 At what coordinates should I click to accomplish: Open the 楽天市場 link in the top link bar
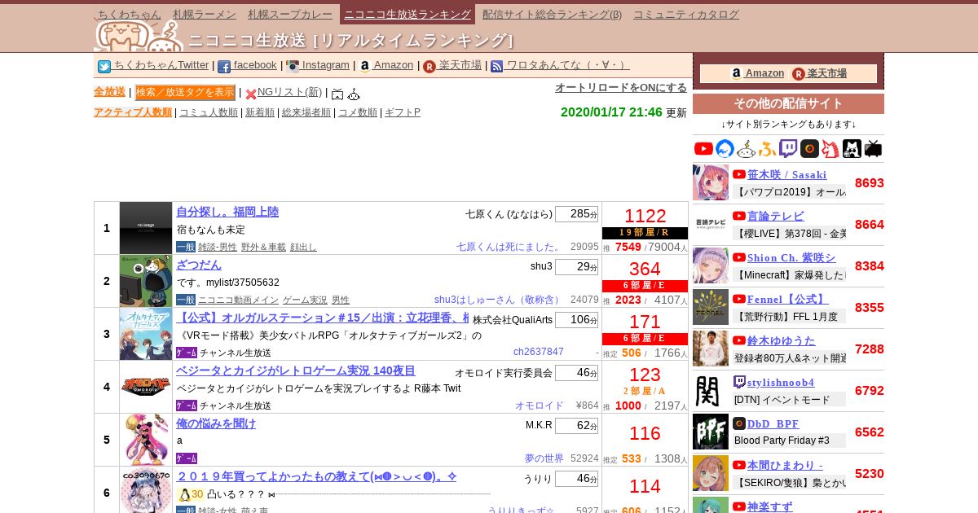pos(460,65)
